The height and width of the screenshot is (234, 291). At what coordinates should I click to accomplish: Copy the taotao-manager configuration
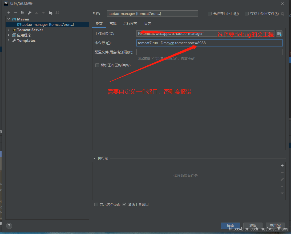coord(22,12)
